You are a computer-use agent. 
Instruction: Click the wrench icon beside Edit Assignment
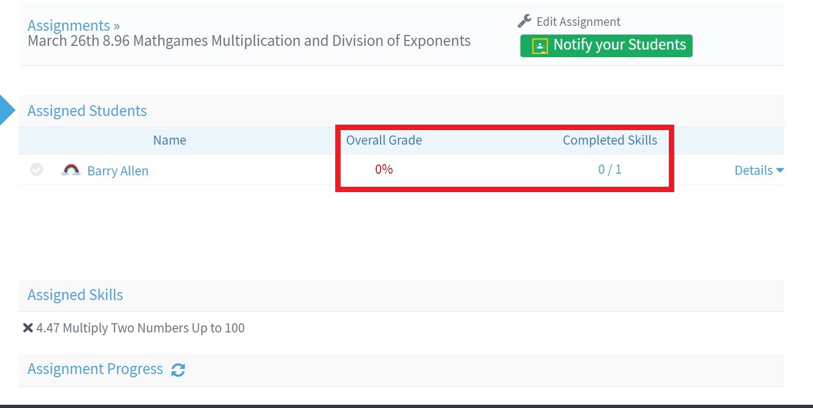pos(524,21)
